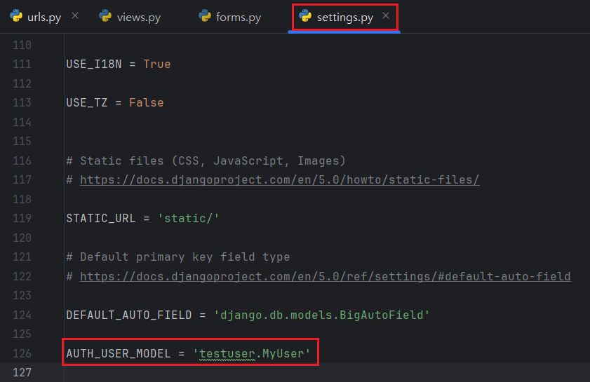Place cursor on True value of USE_I18N

point(156,64)
